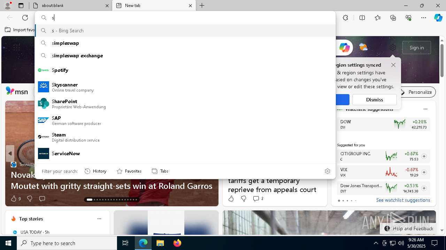Open the weather icon on new tab page
446x250 pixels.
363,47
